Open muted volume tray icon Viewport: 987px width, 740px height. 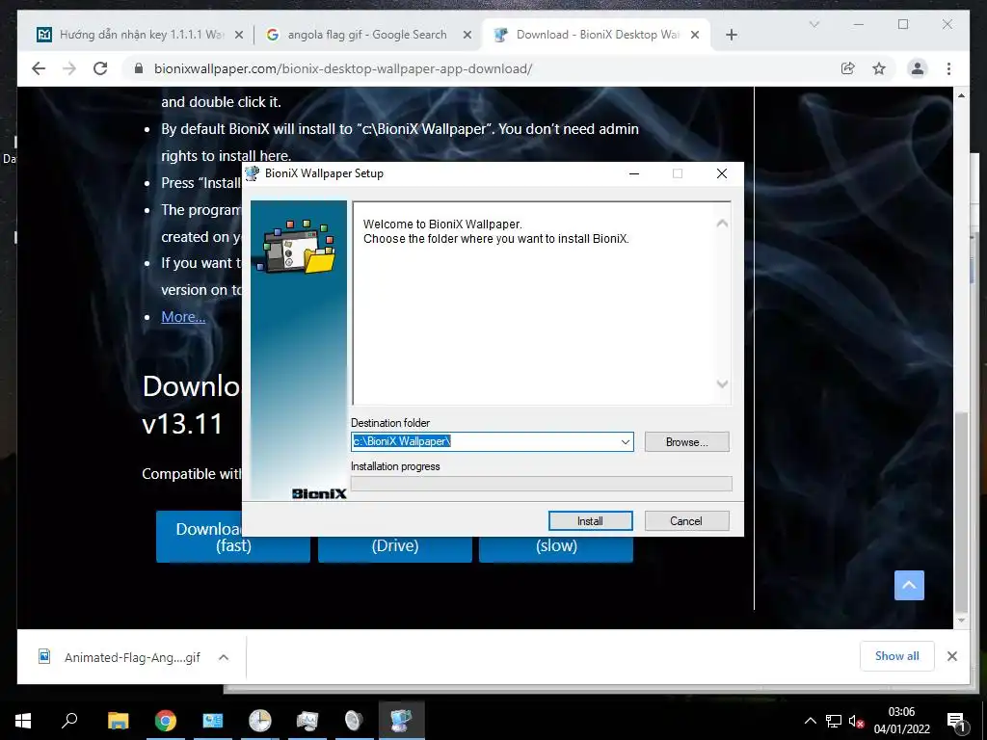point(856,721)
